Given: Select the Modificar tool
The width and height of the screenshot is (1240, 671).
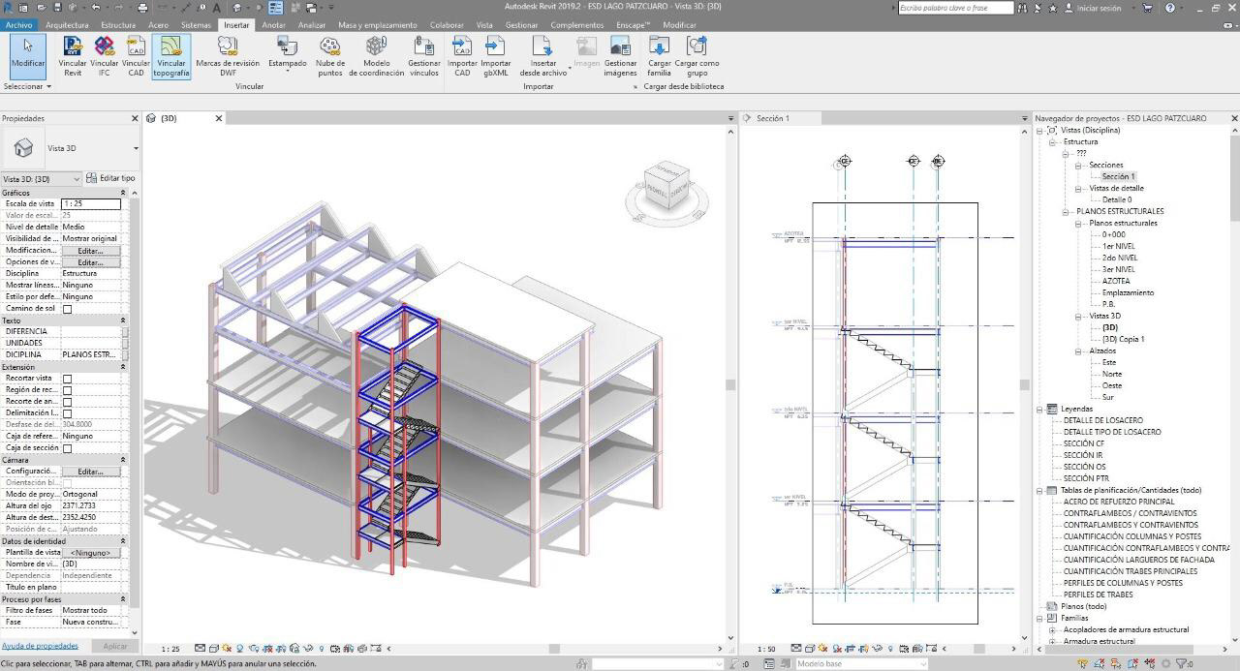Looking at the screenshot, I should [x=27, y=55].
